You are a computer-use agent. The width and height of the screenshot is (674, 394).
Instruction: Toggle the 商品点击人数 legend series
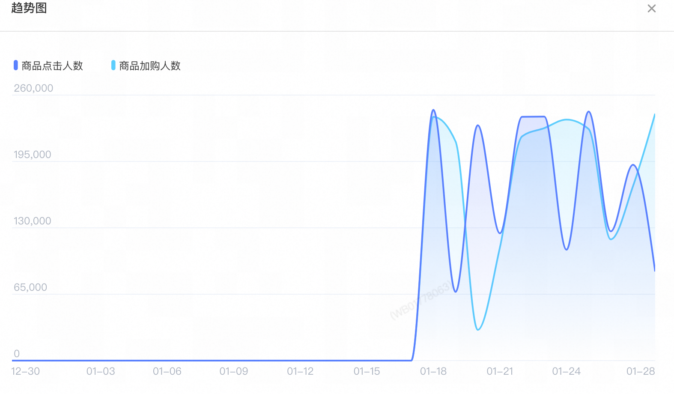(48, 66)
